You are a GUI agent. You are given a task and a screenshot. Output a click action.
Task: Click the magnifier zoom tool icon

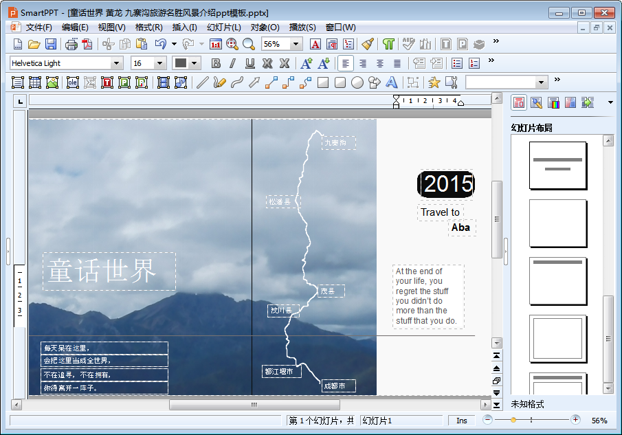pos(248,44)
